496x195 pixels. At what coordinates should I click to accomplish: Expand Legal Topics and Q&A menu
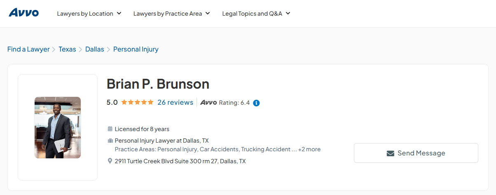point(256,14)
